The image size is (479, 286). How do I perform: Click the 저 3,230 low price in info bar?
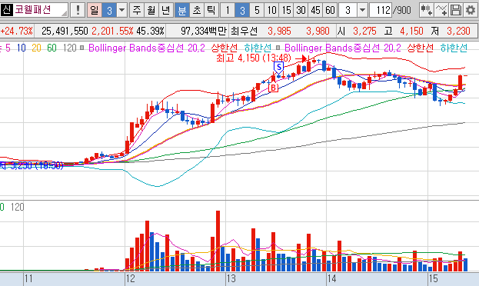pos(451,31)
